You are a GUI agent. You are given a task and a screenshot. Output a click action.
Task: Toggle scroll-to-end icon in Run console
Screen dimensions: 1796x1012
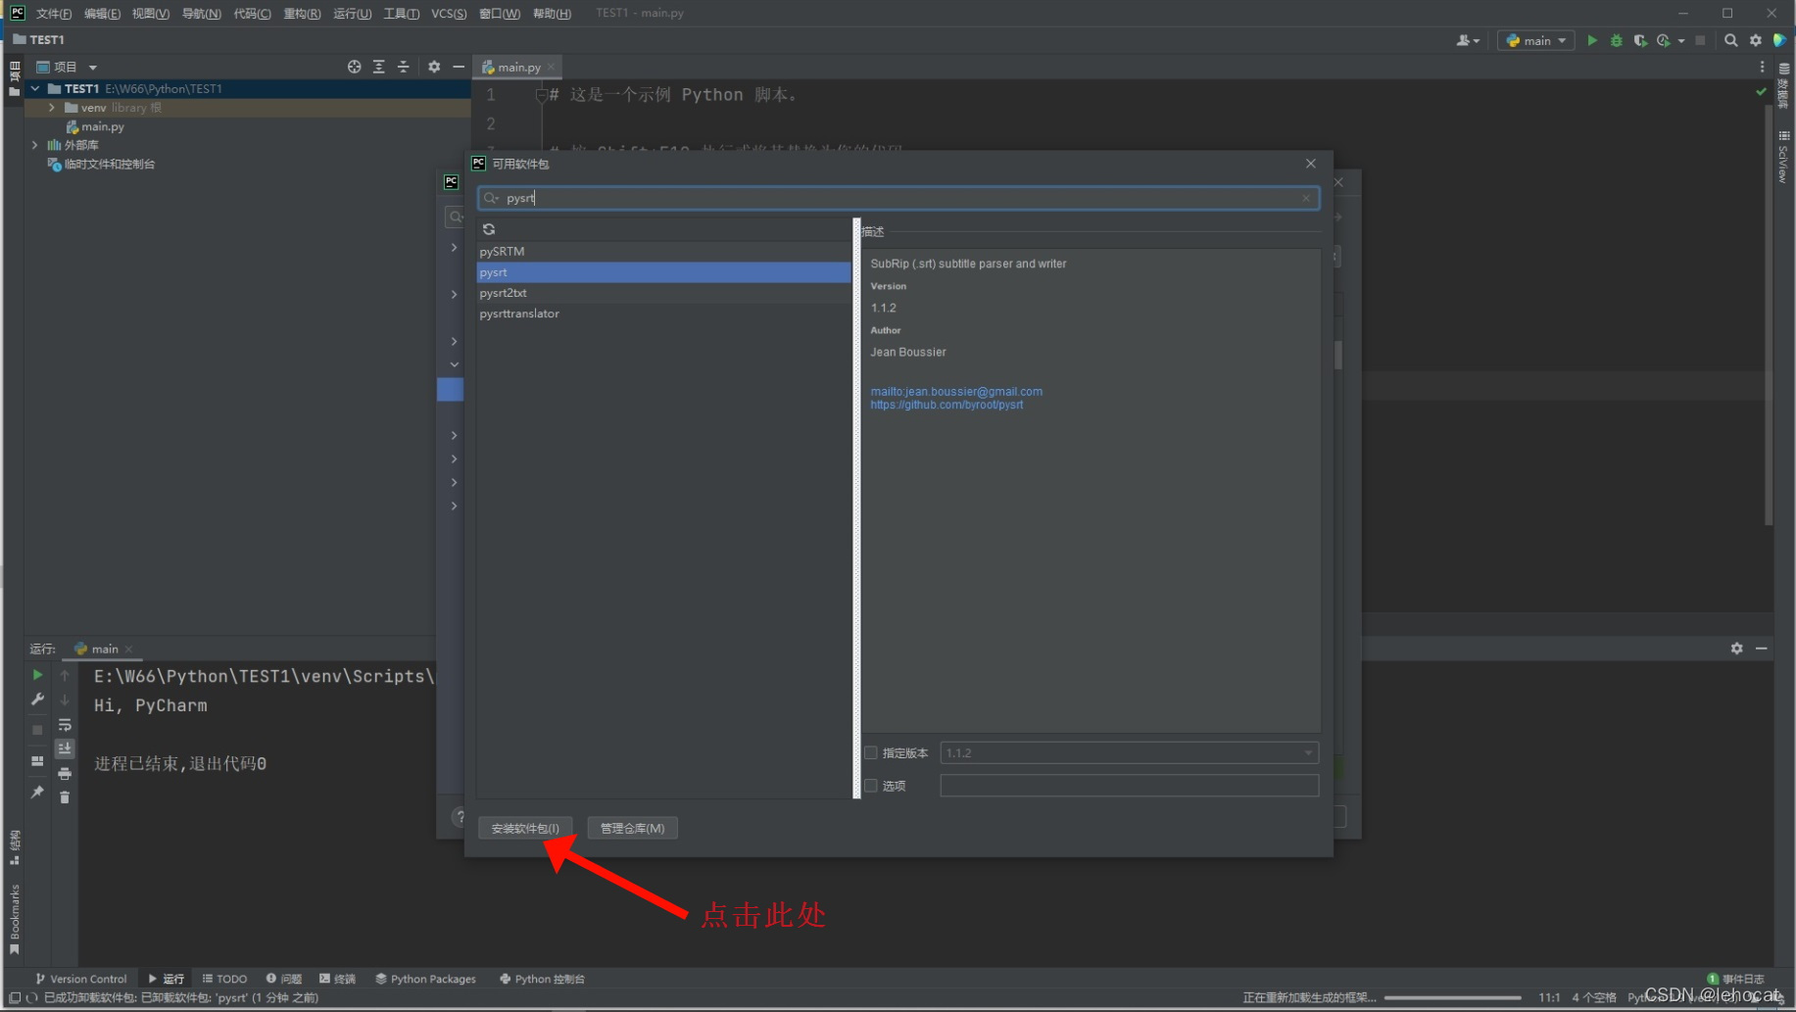(65, 748)
